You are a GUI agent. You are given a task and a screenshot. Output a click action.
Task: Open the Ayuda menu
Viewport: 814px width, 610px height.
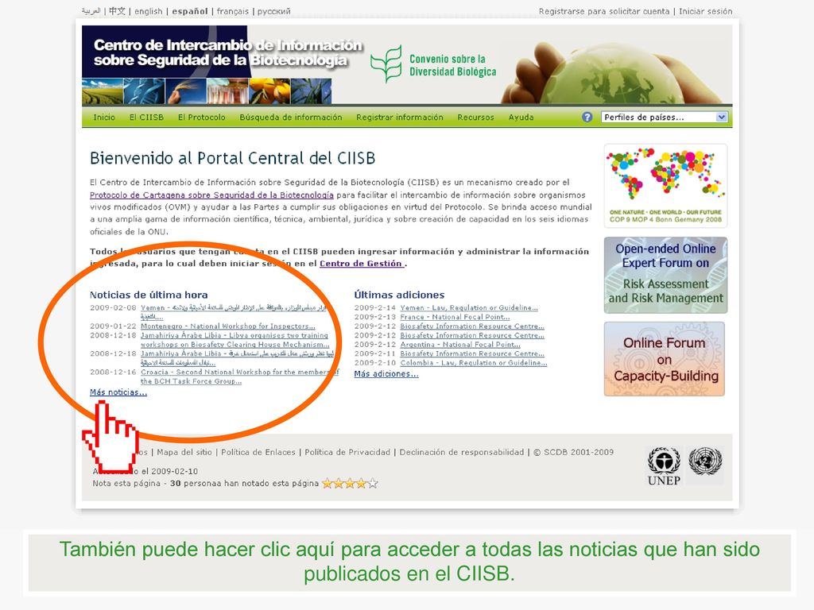521,118
